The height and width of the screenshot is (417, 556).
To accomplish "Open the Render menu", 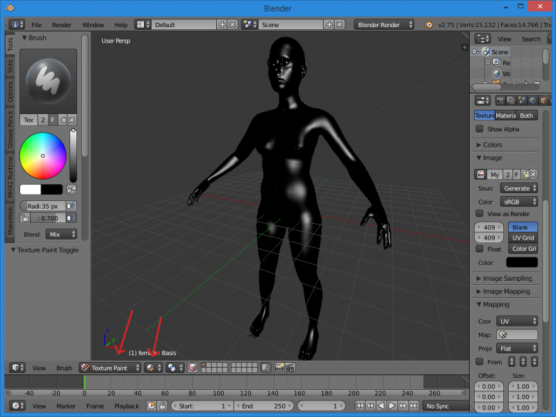I will pyautogui.click(x=61, y=24).
